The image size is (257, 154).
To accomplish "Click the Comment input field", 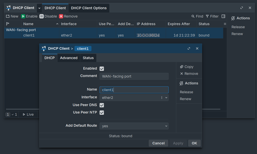I will coord(134,76).
